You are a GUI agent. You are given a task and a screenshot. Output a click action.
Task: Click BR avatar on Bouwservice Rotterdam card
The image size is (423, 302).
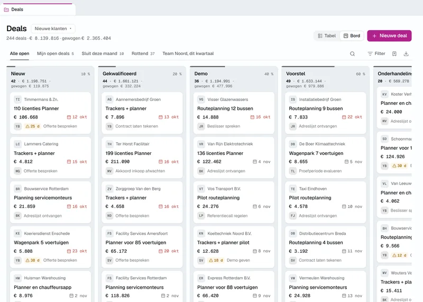[17, 189]
